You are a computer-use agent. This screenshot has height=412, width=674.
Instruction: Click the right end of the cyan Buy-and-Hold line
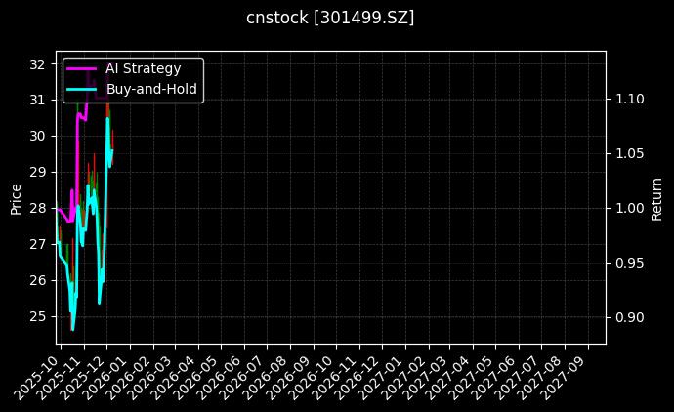pos(112,150)
